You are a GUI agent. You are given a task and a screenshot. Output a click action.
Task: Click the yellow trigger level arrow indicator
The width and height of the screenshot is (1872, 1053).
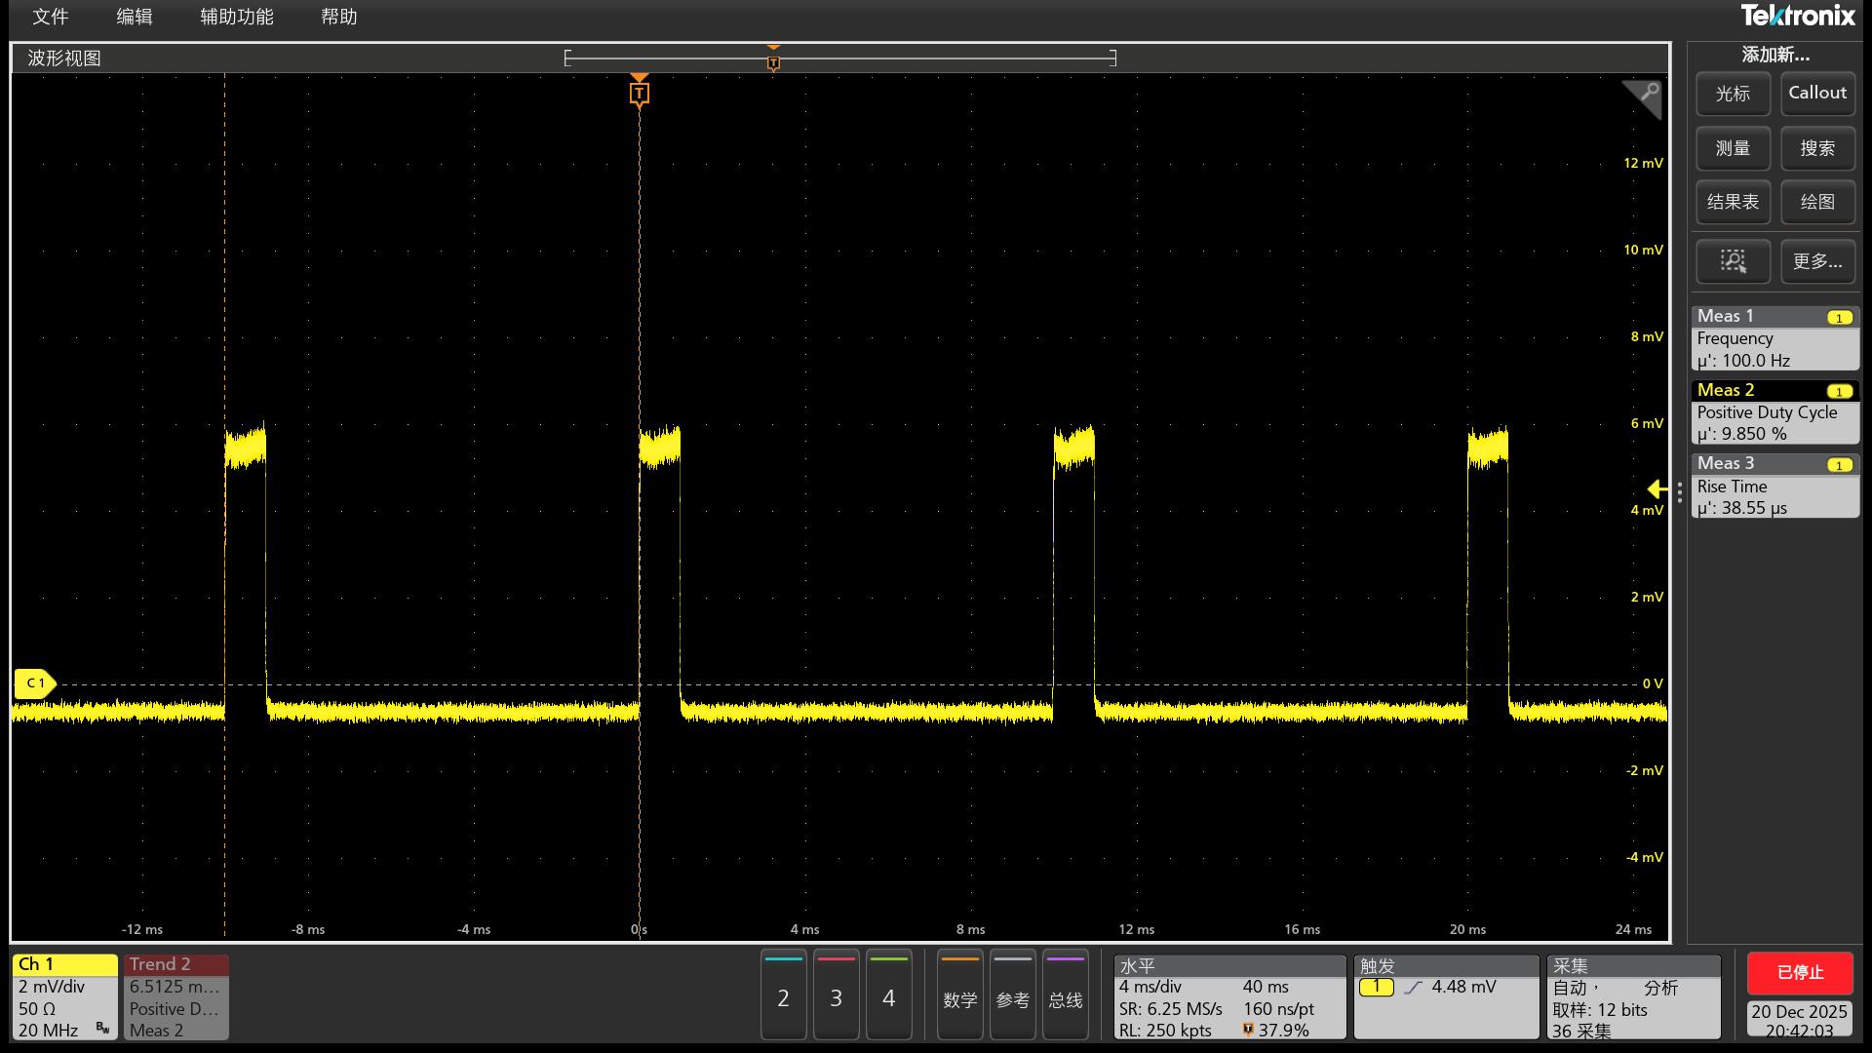coord(1657,489)
